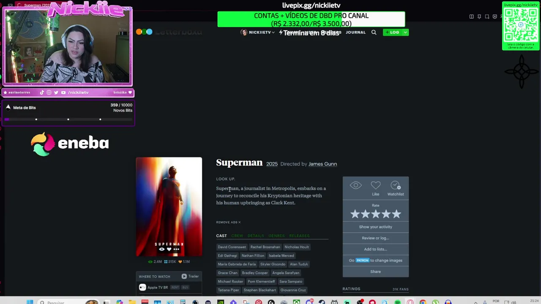Like the film using the heart icon

click(375, 188)
